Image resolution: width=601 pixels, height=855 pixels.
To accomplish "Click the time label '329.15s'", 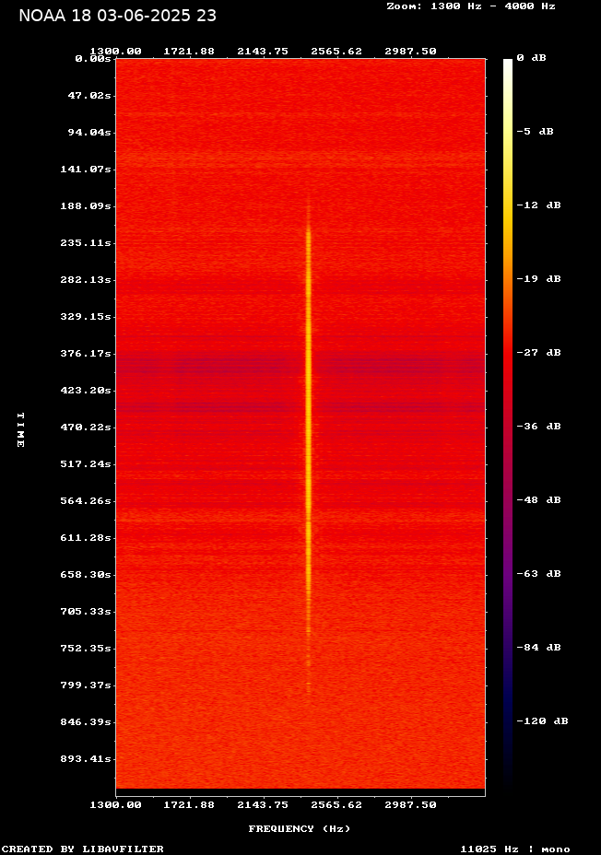I will pyautogui.click(x=86, y=317).
